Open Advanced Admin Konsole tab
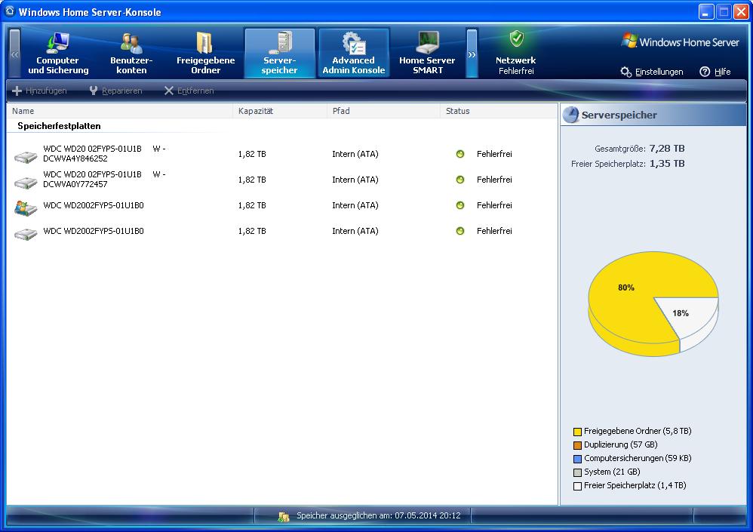 [353, 53]
